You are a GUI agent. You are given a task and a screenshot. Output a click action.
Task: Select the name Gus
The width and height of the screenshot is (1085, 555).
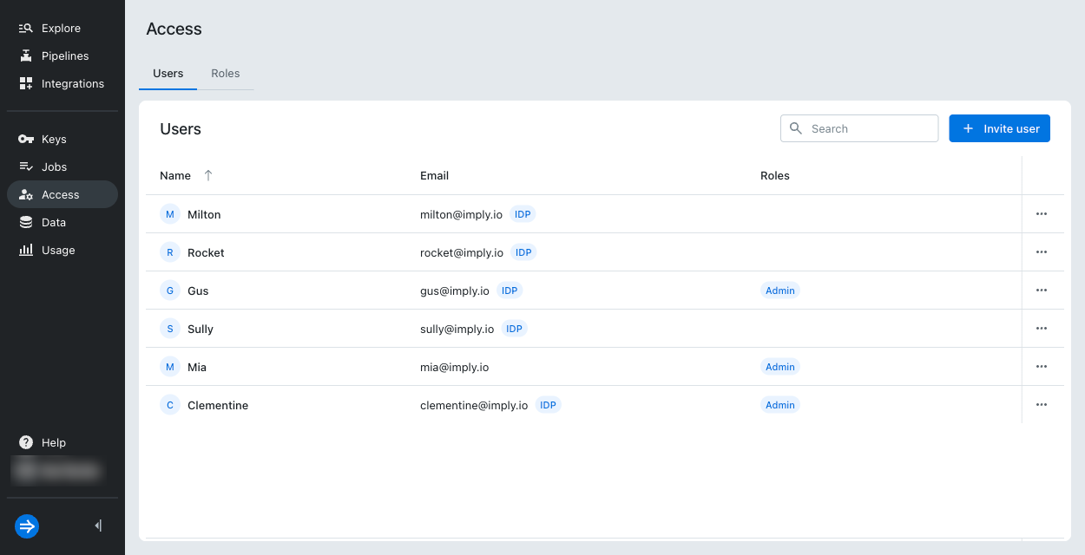[x=198, y=291]
